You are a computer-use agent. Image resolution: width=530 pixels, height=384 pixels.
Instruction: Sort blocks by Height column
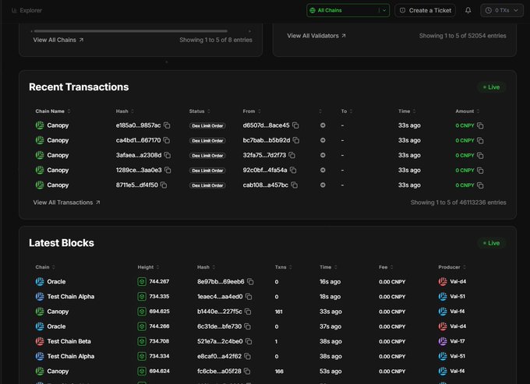148,267
